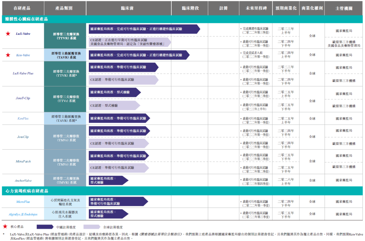The image size is (365, 241).
Task: Click the MicroFlux product name
Action: point(23,202)
